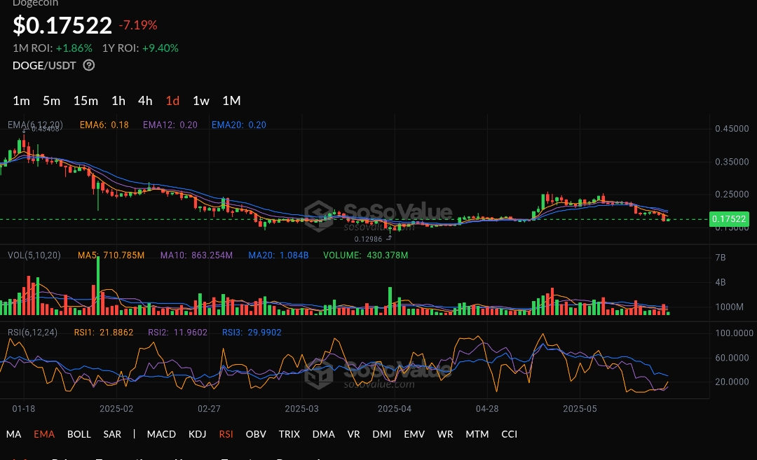Enable the SAR indicator
Image resolution: width=757 pixels, height=460 pixels.
112,434
